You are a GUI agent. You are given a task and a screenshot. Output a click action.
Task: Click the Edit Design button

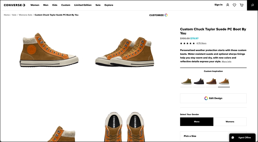[213, 98]
